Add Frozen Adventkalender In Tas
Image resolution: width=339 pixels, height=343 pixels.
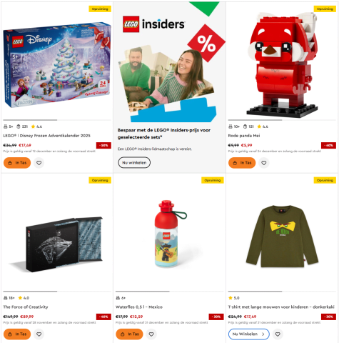click(17, 163)
